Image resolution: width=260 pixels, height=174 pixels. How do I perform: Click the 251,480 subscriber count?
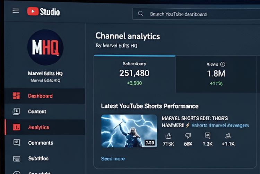pos(134,73)
